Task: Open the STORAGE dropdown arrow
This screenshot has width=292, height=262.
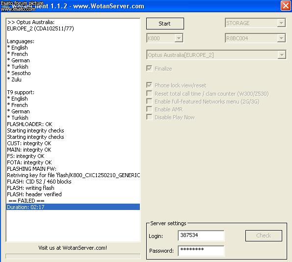Action: (x=281, y=23)
